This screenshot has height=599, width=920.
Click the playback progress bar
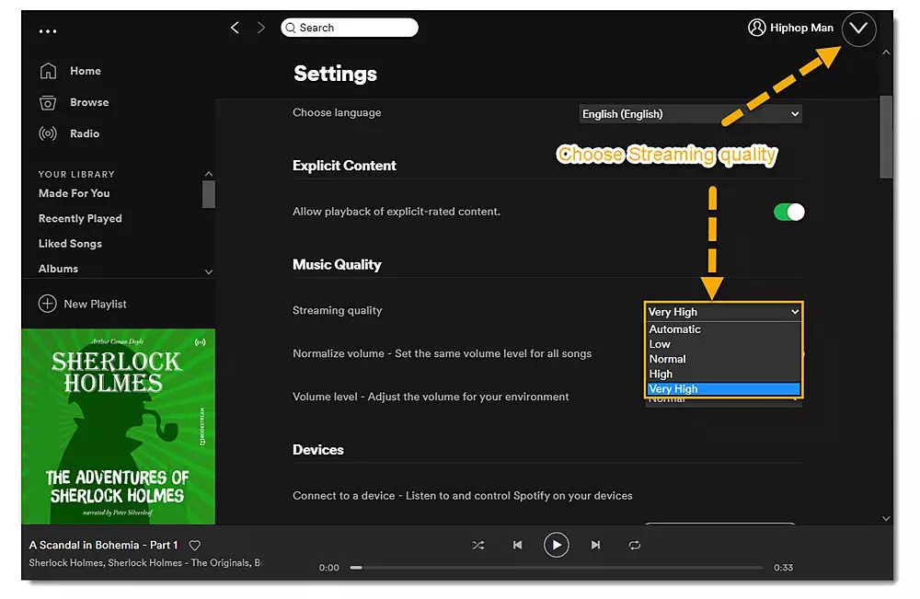pyautogui.click(x=557, y=568)
